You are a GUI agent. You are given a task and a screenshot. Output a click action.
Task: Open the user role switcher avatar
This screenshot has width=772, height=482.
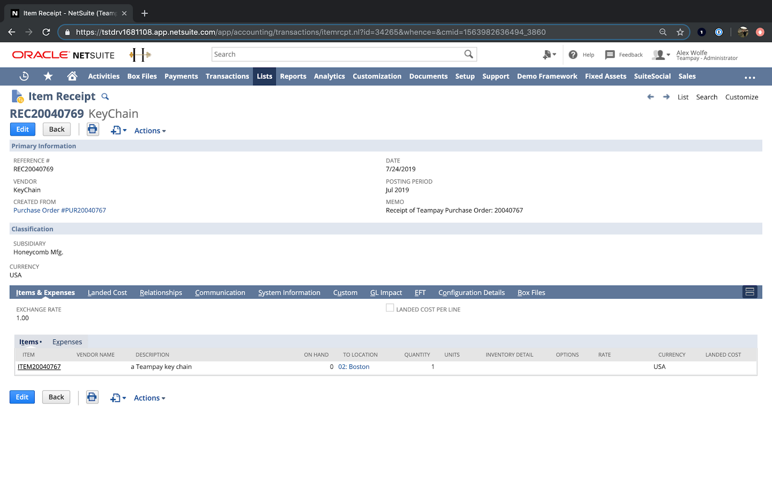click(661, 55)
